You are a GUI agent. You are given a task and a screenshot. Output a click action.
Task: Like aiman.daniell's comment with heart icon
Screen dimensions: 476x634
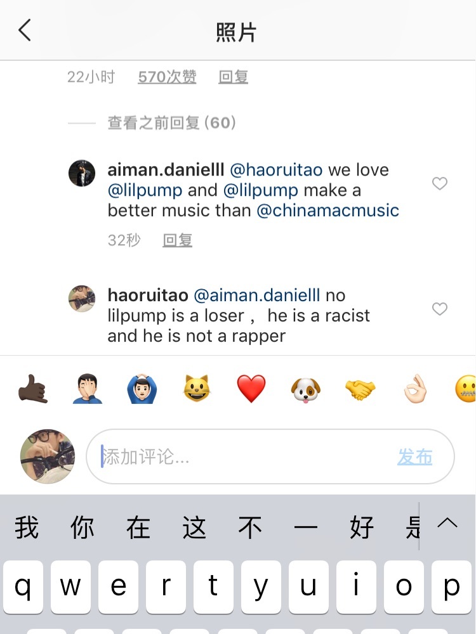pyautogui.click(x=440, y=183)
